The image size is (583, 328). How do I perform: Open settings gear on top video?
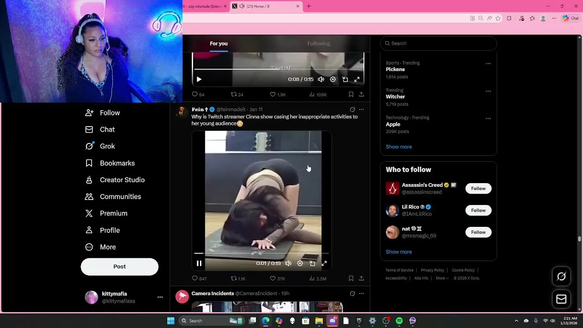[333, 79]
